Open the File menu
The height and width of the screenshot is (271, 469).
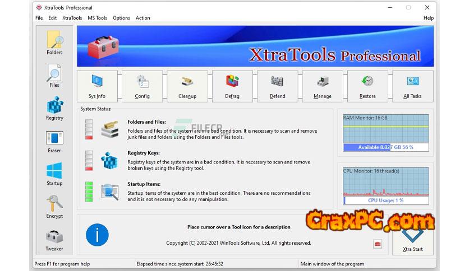click(39, 18)
